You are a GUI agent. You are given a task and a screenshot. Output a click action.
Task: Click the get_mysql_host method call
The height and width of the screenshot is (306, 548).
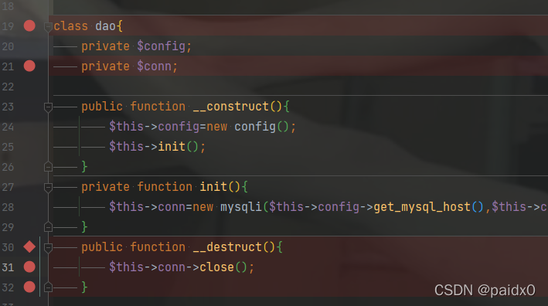(x=422, y=207)
